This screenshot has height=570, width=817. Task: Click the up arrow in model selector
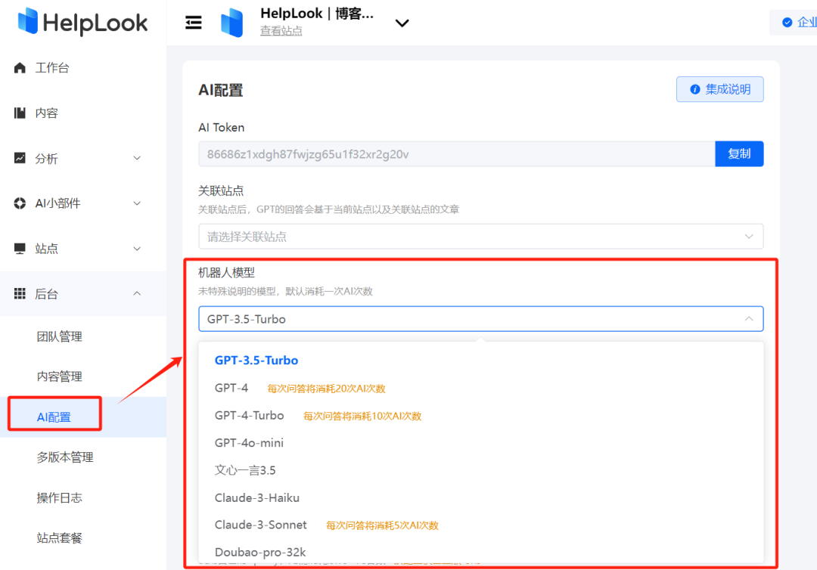point(749,318)
